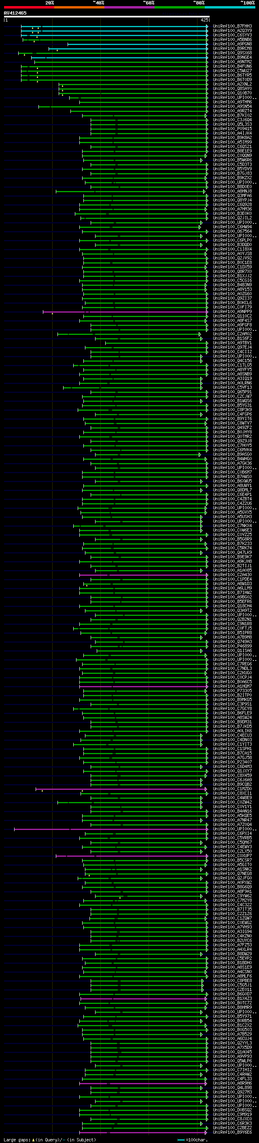The image size is (259, 1143).
Task: Select hit label UniRef100_A9NPP9
Action: click(232, 311)
